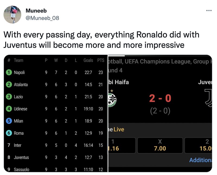Image resolution: width=217 pixels, height=175 pixels.
Task: Sort standings by the Goals column
Action: click(88, 60)
